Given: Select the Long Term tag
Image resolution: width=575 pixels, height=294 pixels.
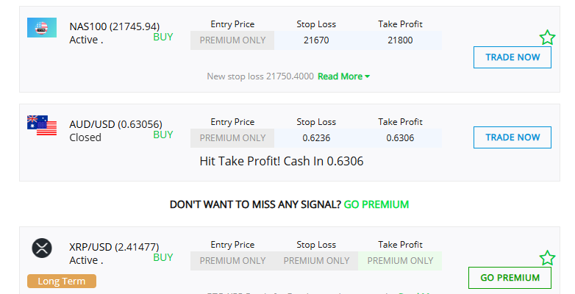Looking at the screenshot, I should coord(62,281).
